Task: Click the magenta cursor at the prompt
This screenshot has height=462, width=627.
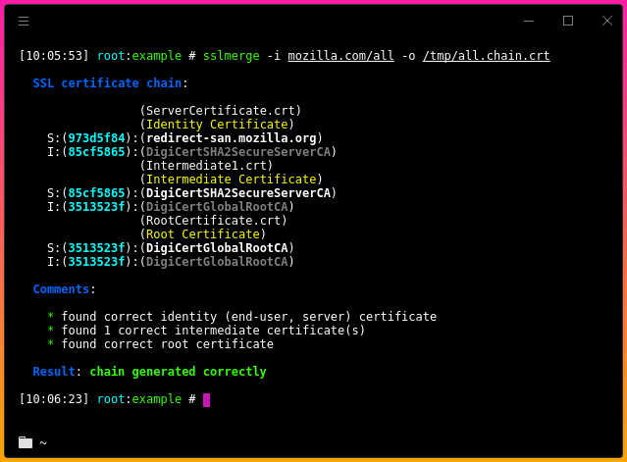Action: pos(206,399)
